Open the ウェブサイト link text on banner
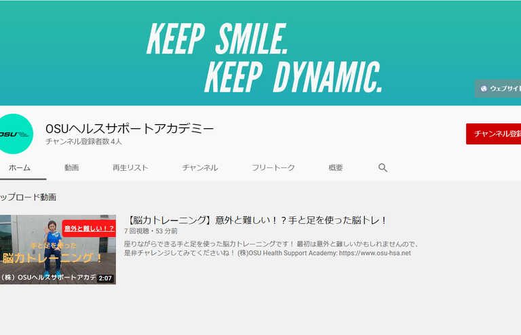 point(505,89)
